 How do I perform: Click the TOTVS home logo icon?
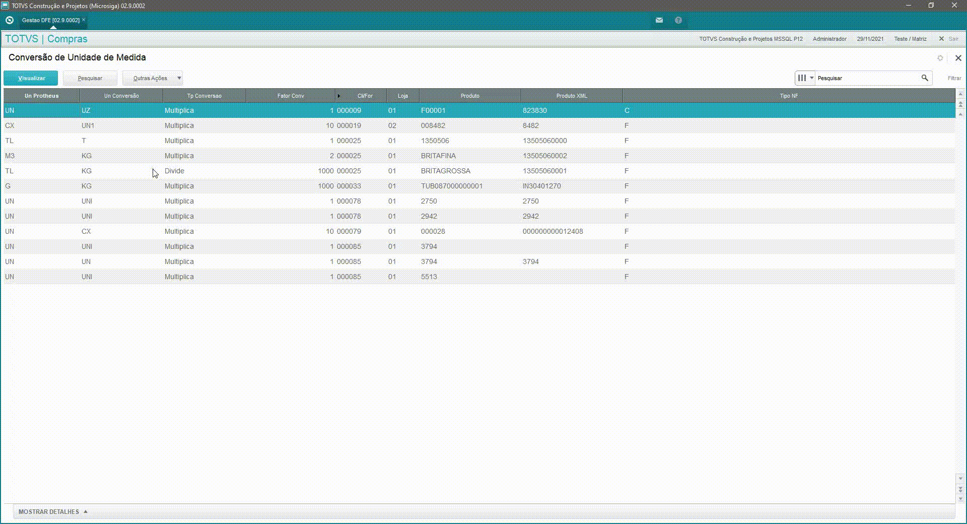pos(9,20)
